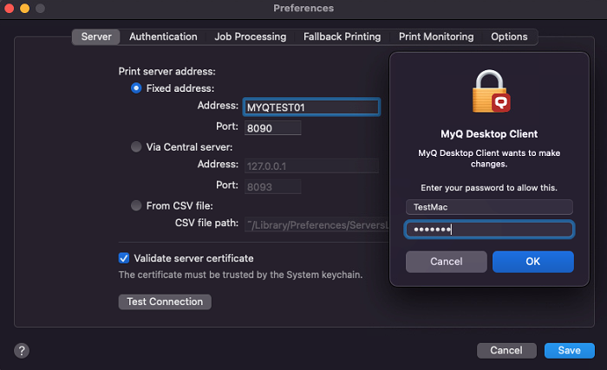Switch to the Options tab
The width and height of the screenshot is (607, 370).
pos(509,36)
